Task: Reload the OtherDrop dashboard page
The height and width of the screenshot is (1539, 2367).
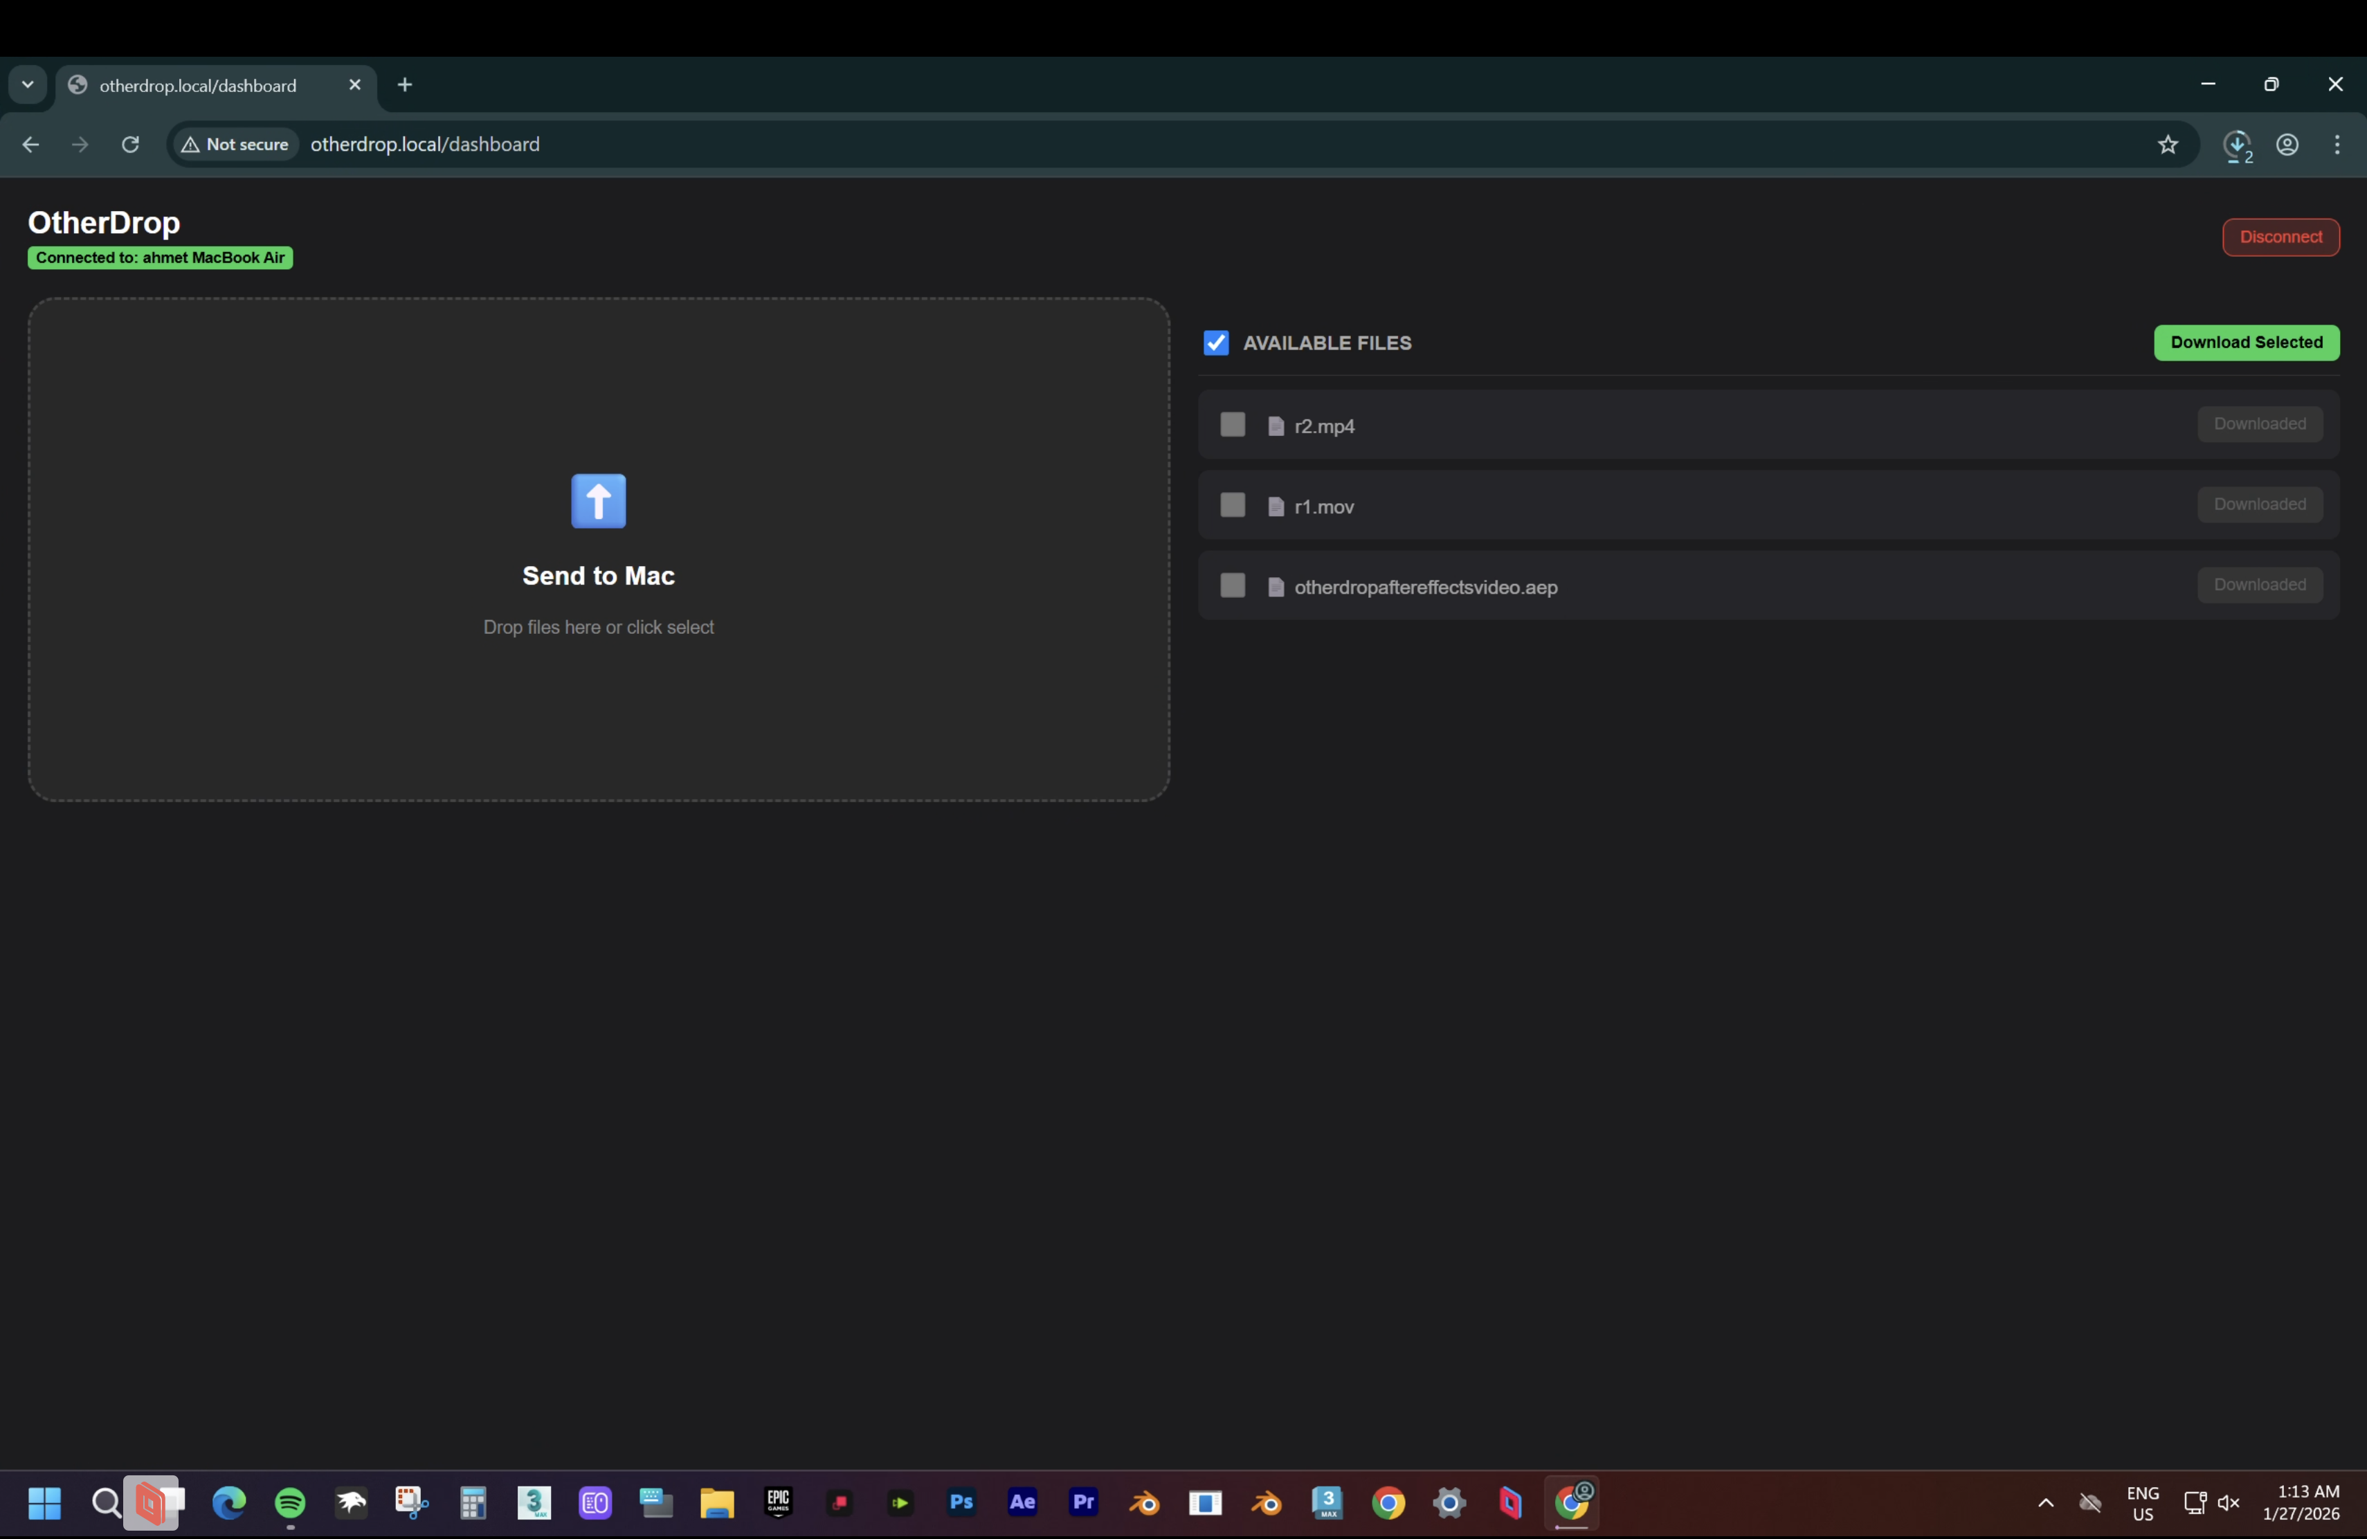Action: point(130,145)
